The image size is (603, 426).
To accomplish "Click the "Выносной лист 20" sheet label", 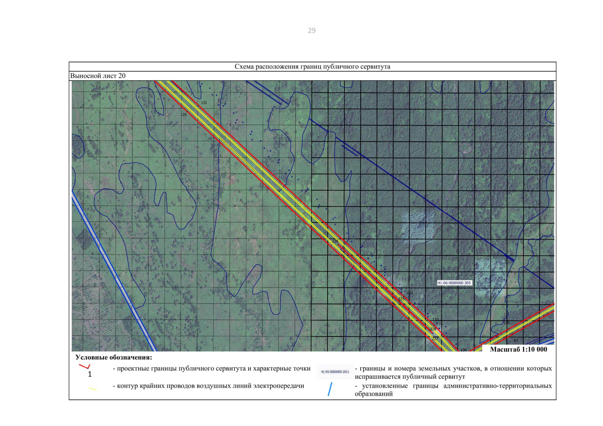I will tap(98, 76).
